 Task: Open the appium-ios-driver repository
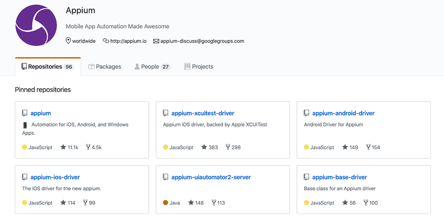(55, 177)
